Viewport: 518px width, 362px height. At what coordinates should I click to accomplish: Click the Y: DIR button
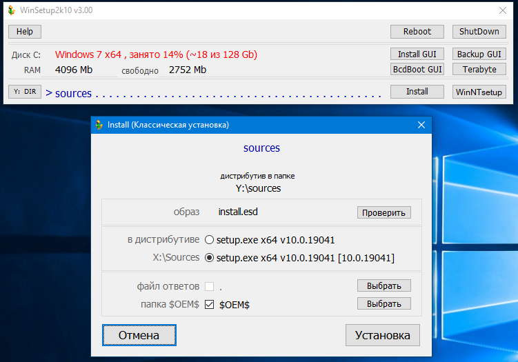[x=25, y=92]
